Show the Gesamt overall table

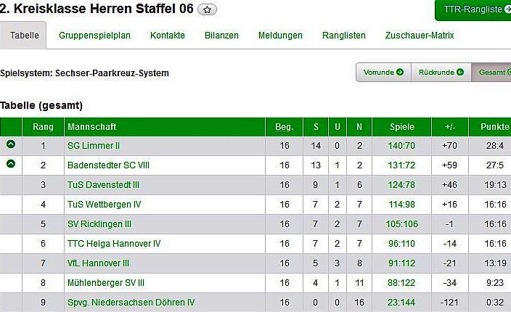pyautogui.click(x=492, y=72)
